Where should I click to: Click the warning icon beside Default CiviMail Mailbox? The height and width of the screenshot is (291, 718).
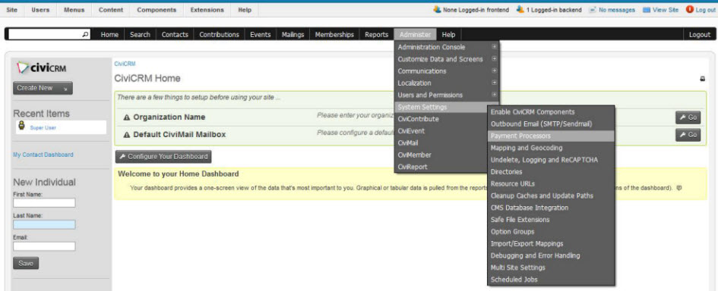tap(127, 135)
